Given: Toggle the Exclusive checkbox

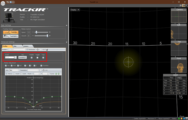Looking at the screenshot, I should point(28,50).
